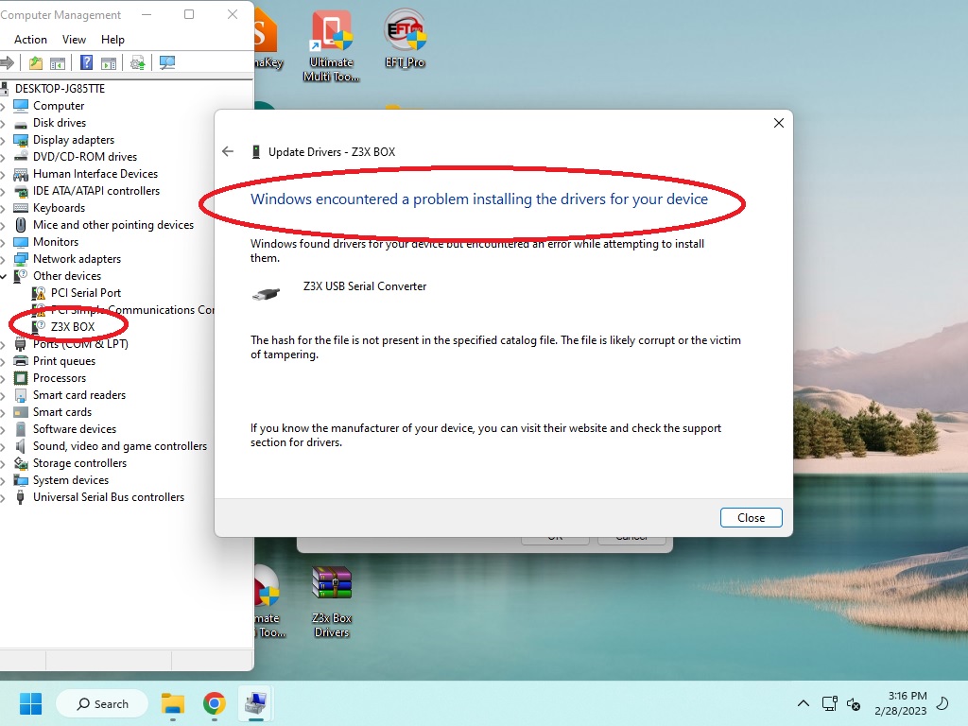Click the PCI Serial Port warning icon
Viewport: 968px width, 726px height.
[x=39, y=293]
